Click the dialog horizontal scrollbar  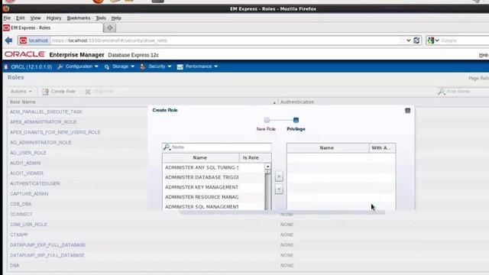pyautogui.click(x=282, y=212)
